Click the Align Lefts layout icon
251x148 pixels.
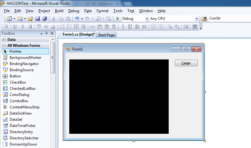[x=16, y=27]
